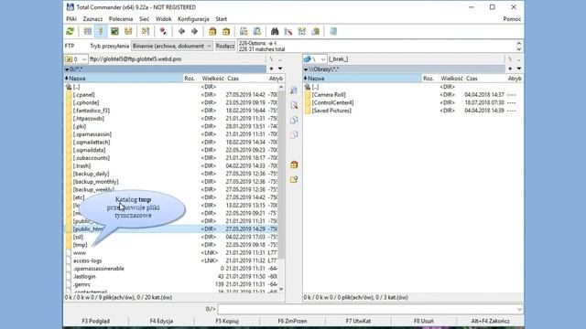586x329 pixels.
Task: Click the FTP new connection toolbar icon
Action: point(257,31)
